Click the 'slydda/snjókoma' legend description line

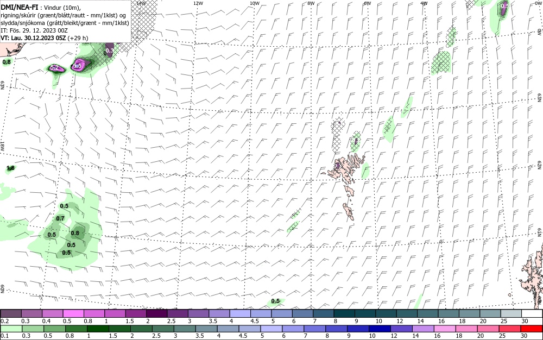click(65, 23)
